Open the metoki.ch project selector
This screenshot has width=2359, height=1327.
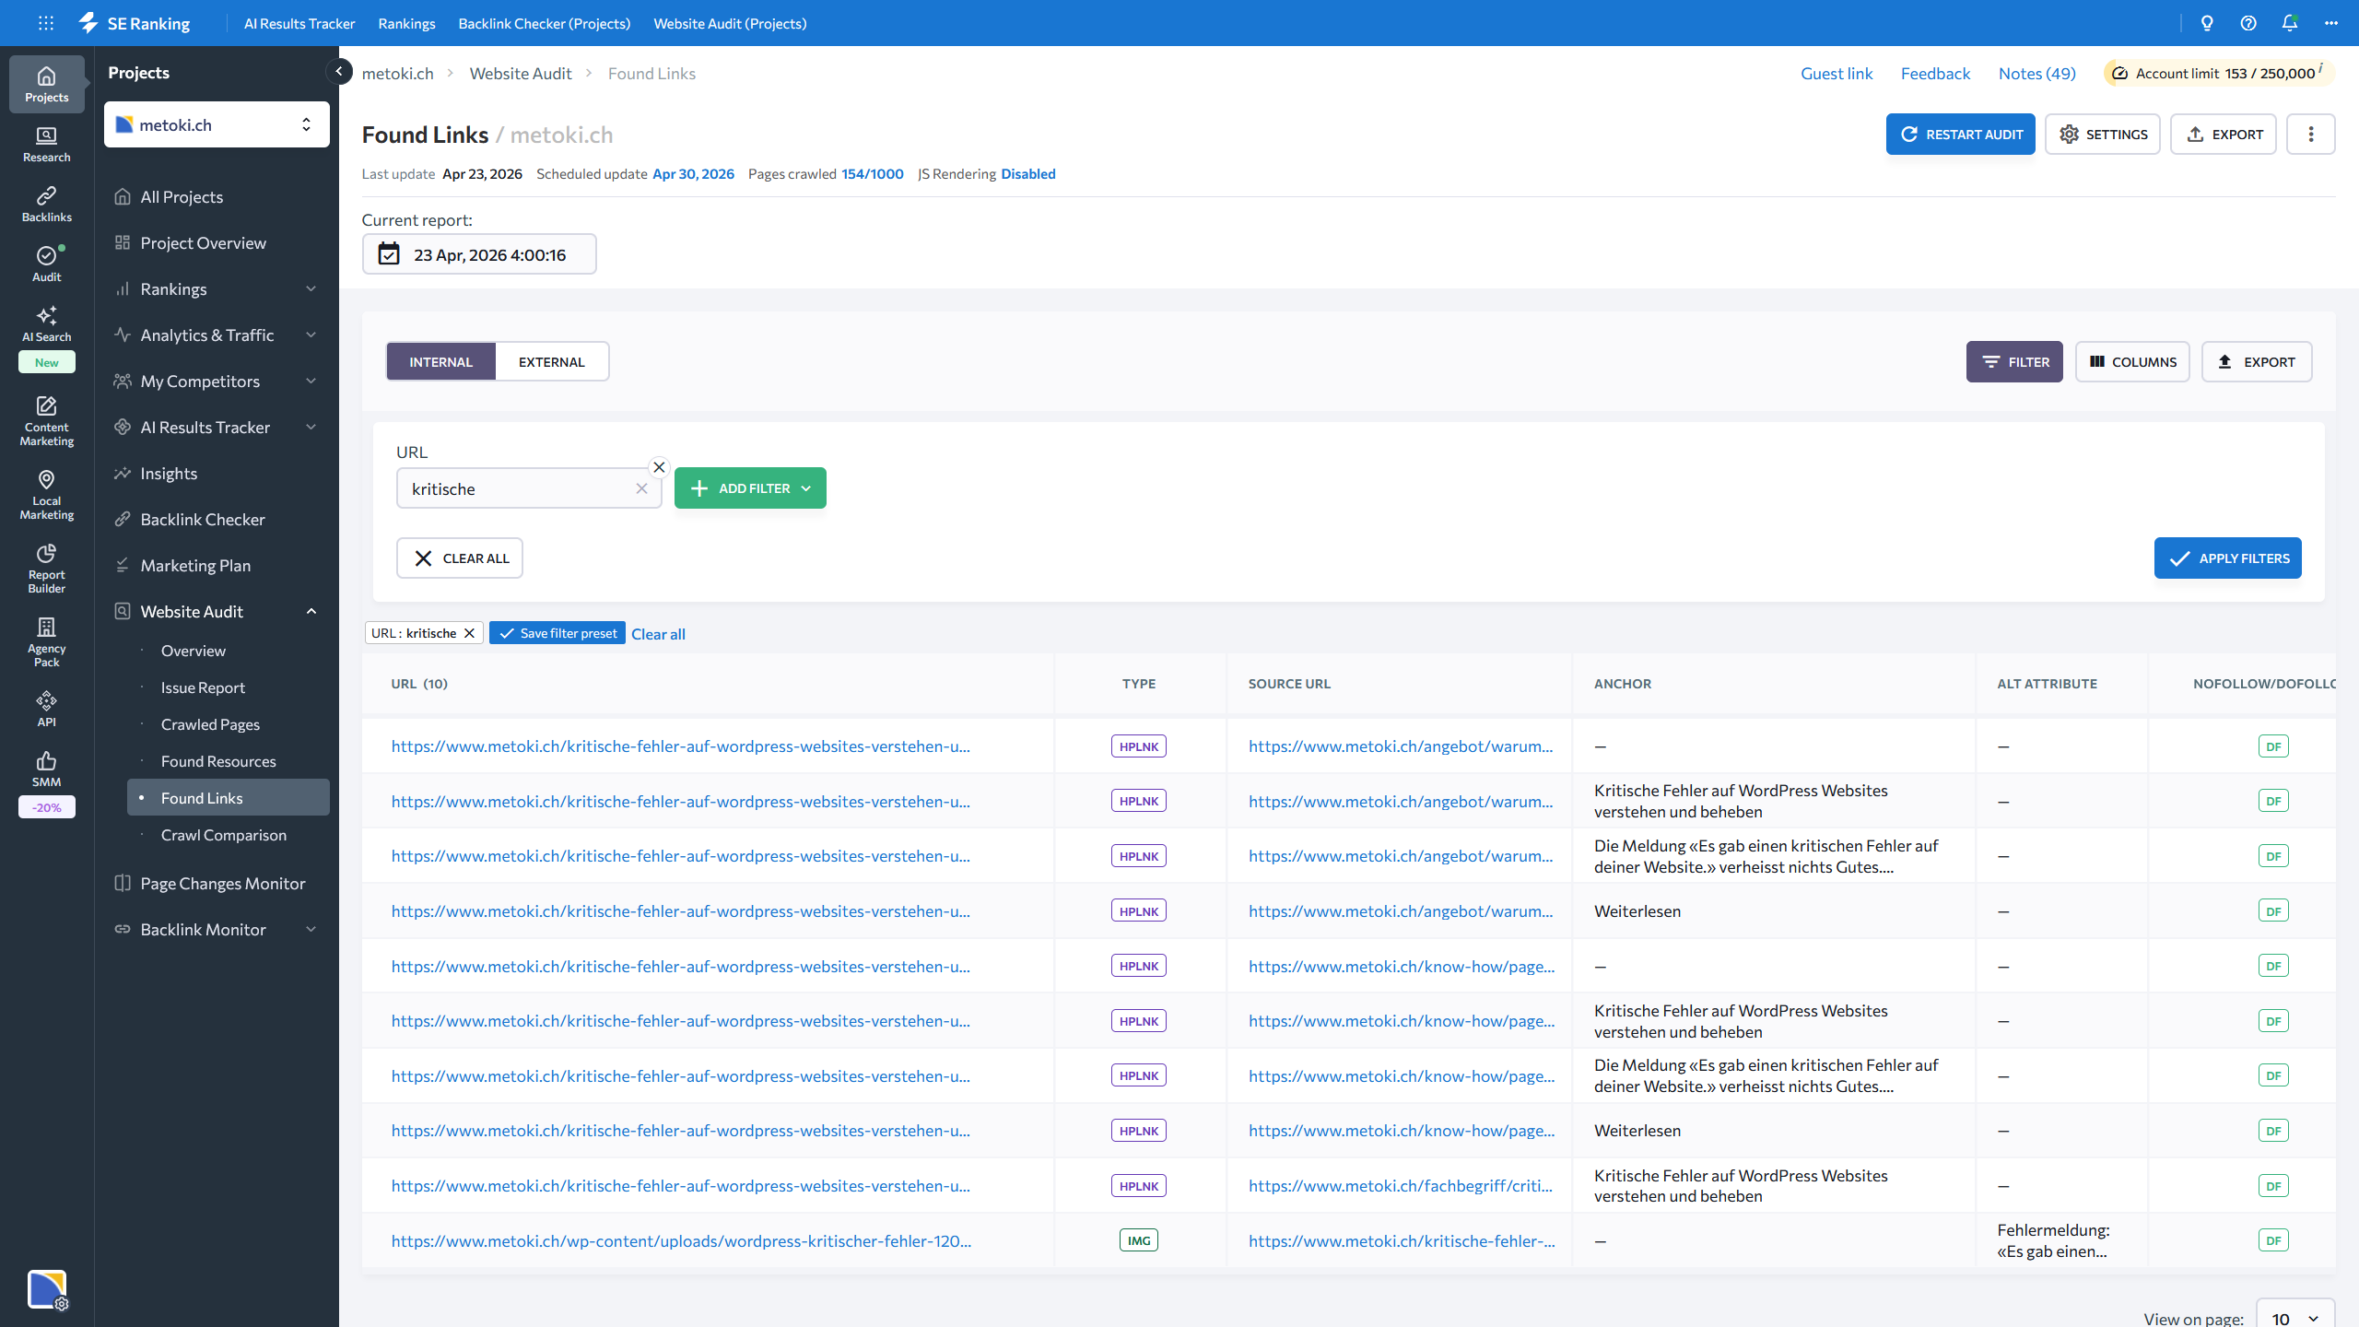click(x=217, y=124)
